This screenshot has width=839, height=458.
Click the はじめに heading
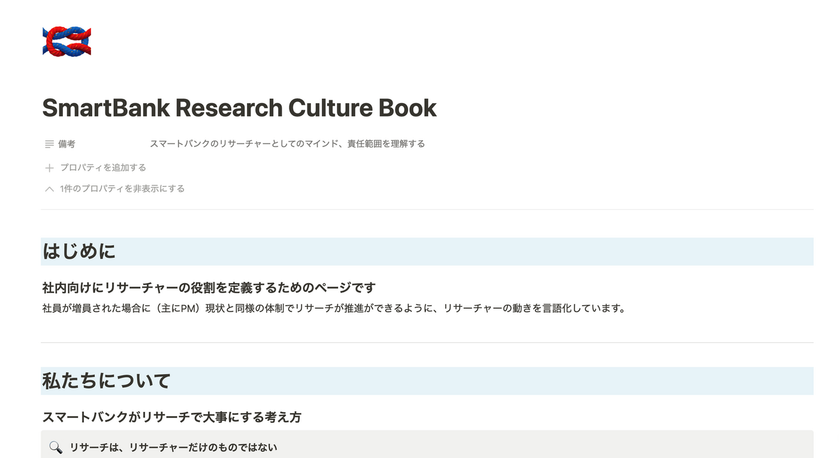pyautogui.click(x=79, y=251)
